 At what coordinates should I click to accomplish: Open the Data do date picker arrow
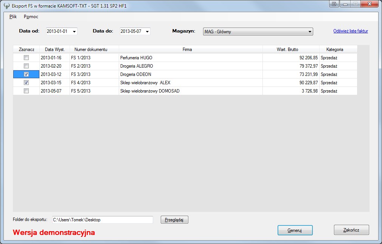[148, 31]
